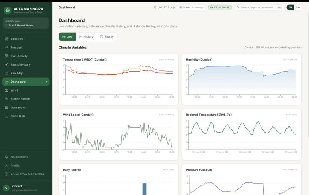Click the History chart icon in tab
This screenshot has width=309, height=195.
81,37
